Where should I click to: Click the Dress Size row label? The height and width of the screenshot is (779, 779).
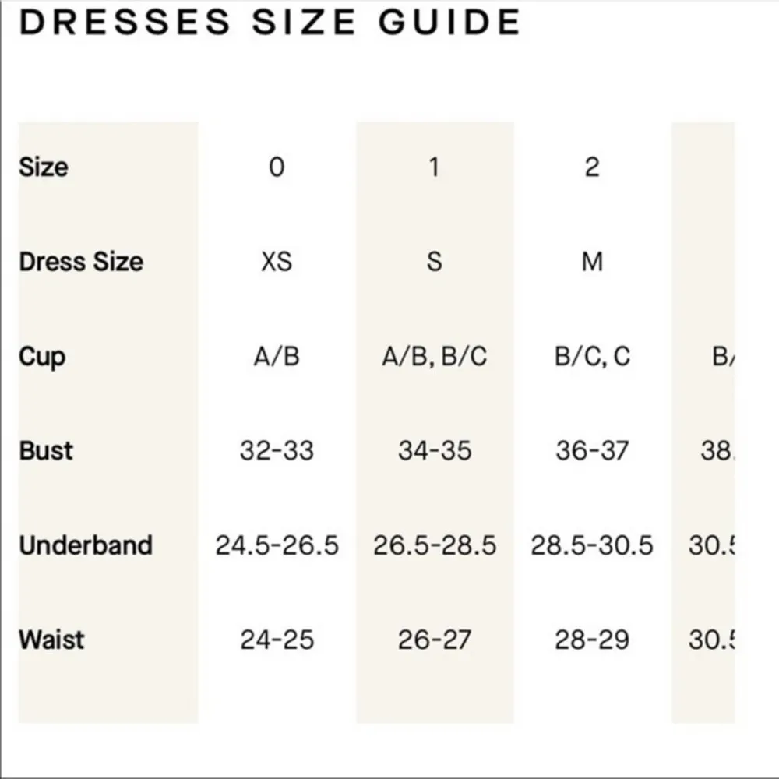81,262
